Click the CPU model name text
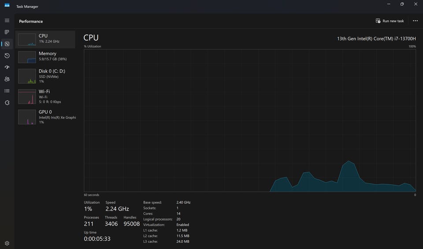The image size is (423, 249). click(376, 39)
